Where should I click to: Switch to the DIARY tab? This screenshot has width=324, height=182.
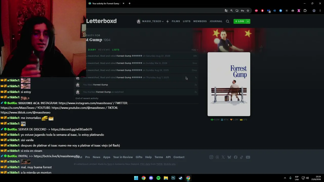[x=92, y=50]
